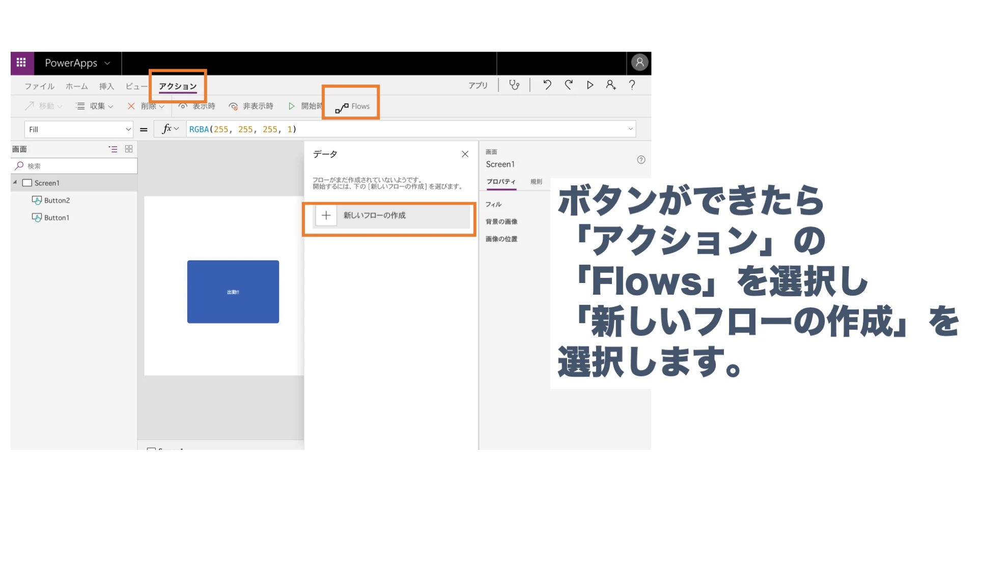Collapse the Screen1 tree node
1008x567 pixels.
pyautogui.click(x=15, y=183)
